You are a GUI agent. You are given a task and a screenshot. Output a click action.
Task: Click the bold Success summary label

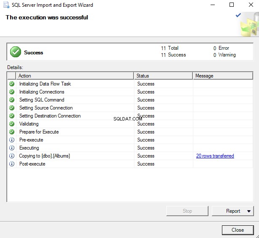point(34,53)
